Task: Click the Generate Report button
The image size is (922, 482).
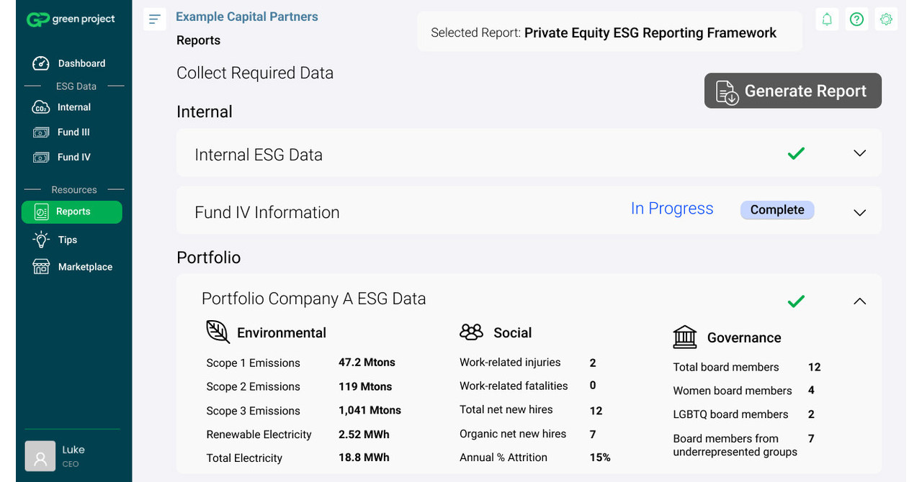Action: (792, 91)
